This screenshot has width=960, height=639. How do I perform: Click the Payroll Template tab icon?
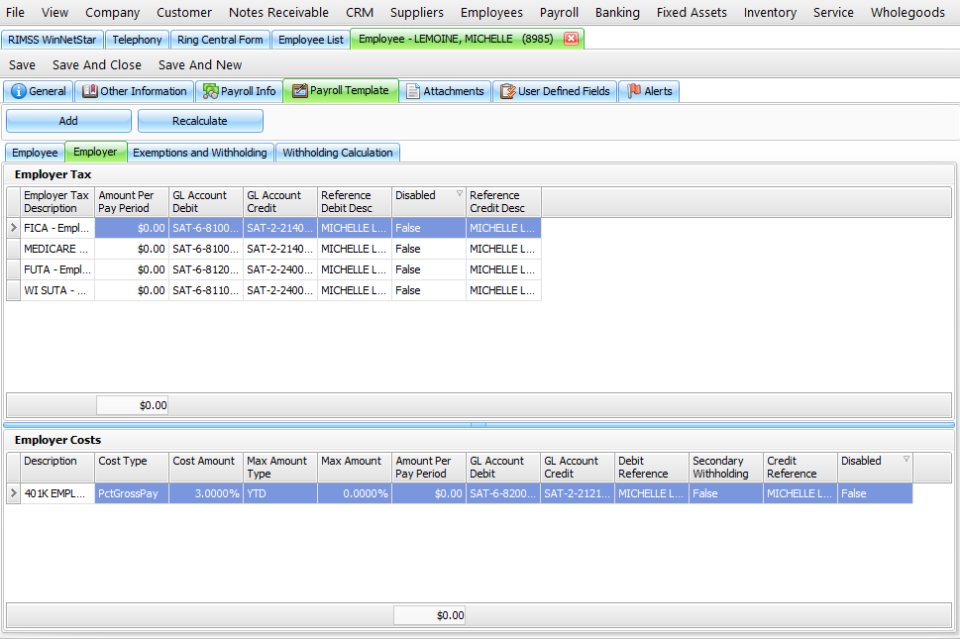299,90
